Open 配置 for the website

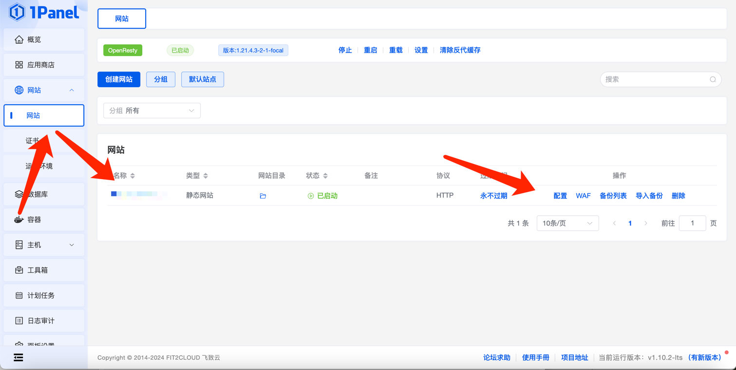click(560, 196)
